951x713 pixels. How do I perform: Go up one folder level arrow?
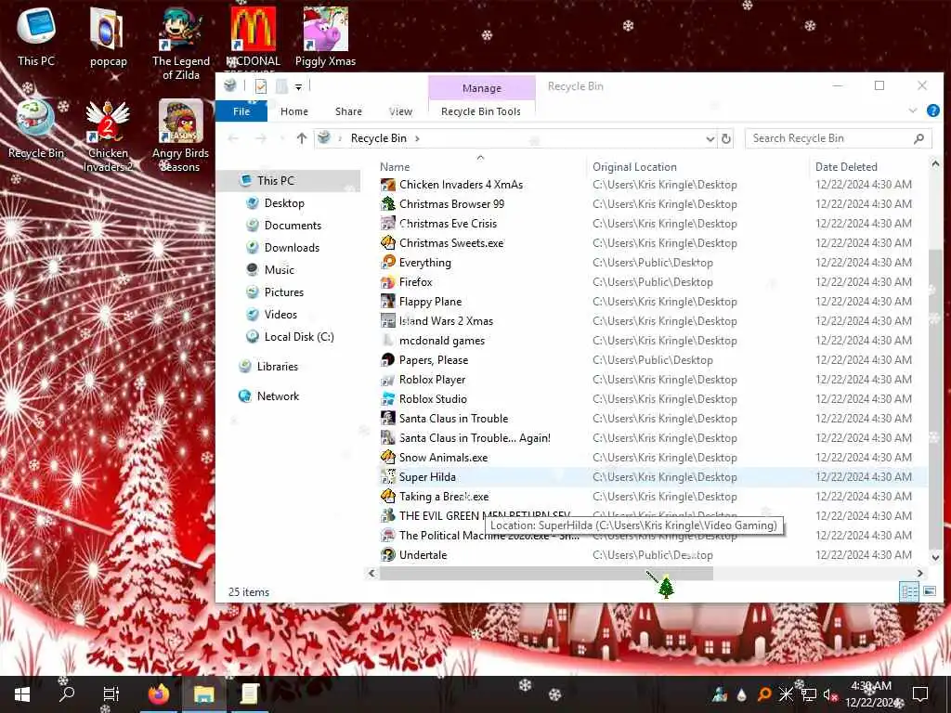(x=302, y=138)
